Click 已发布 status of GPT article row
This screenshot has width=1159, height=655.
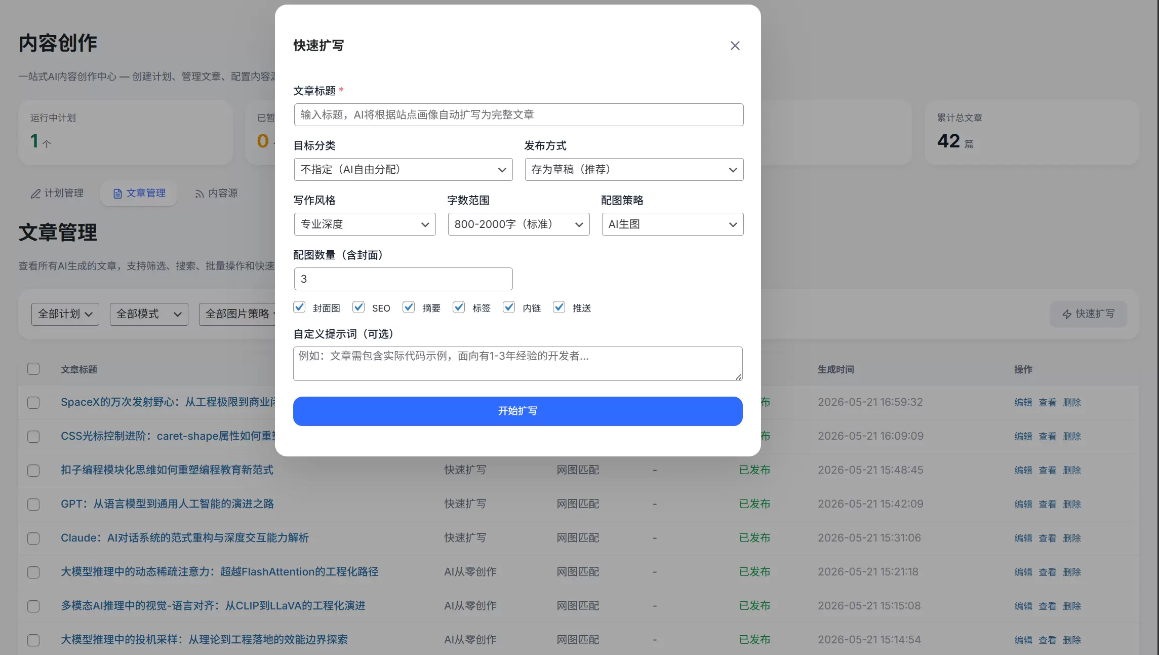point(754,504)
